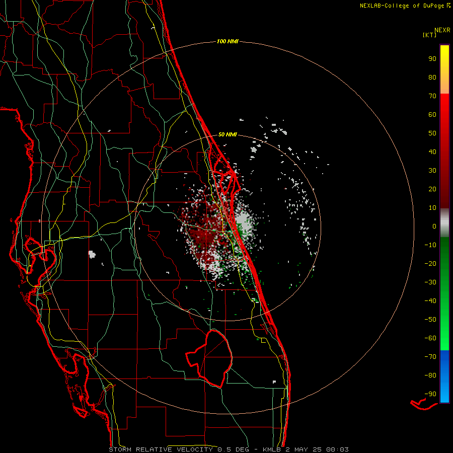The image size is (453, 453).
Task: Click the 30 value on velocity scale
Action: 432,171
